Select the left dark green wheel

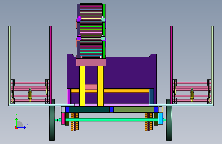pyautogui.click(x=52, y=120)
